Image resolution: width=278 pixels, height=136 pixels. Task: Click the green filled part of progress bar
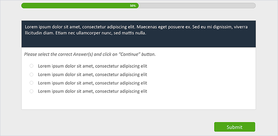(x=75, y=6)
